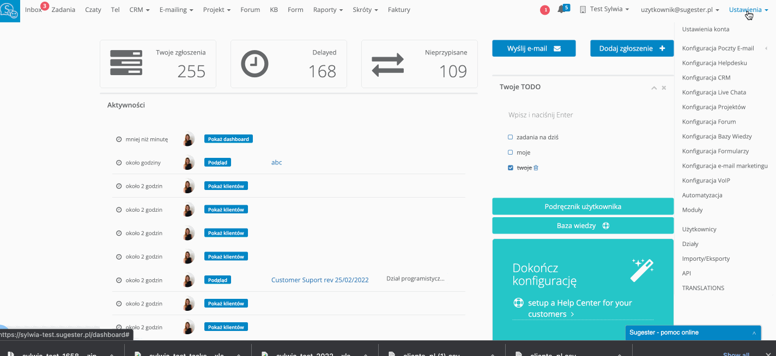Click the avatar in the 'mniej niż minutę' row
The image size is (776, 356).
189,139
